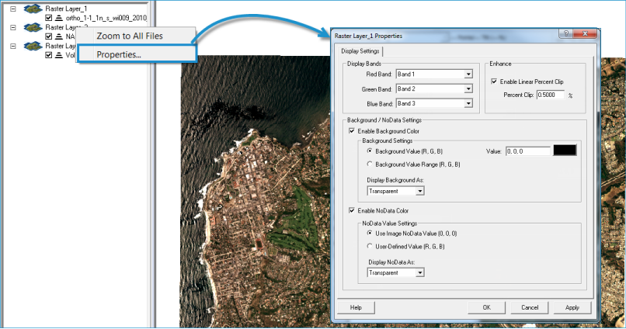Select Properties... in the context menu

[x=137, y=54]
